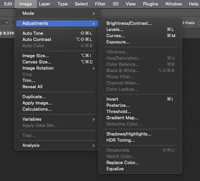This screenshot has width=200, height=181.
Task: Open the Select menu
Action: (81, 4)
